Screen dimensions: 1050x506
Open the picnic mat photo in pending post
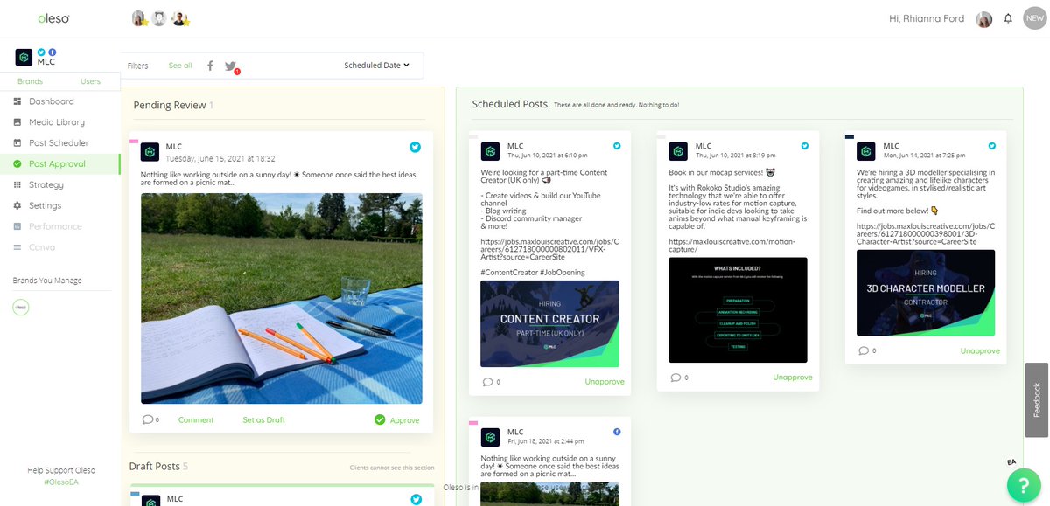tap(282, 298)
